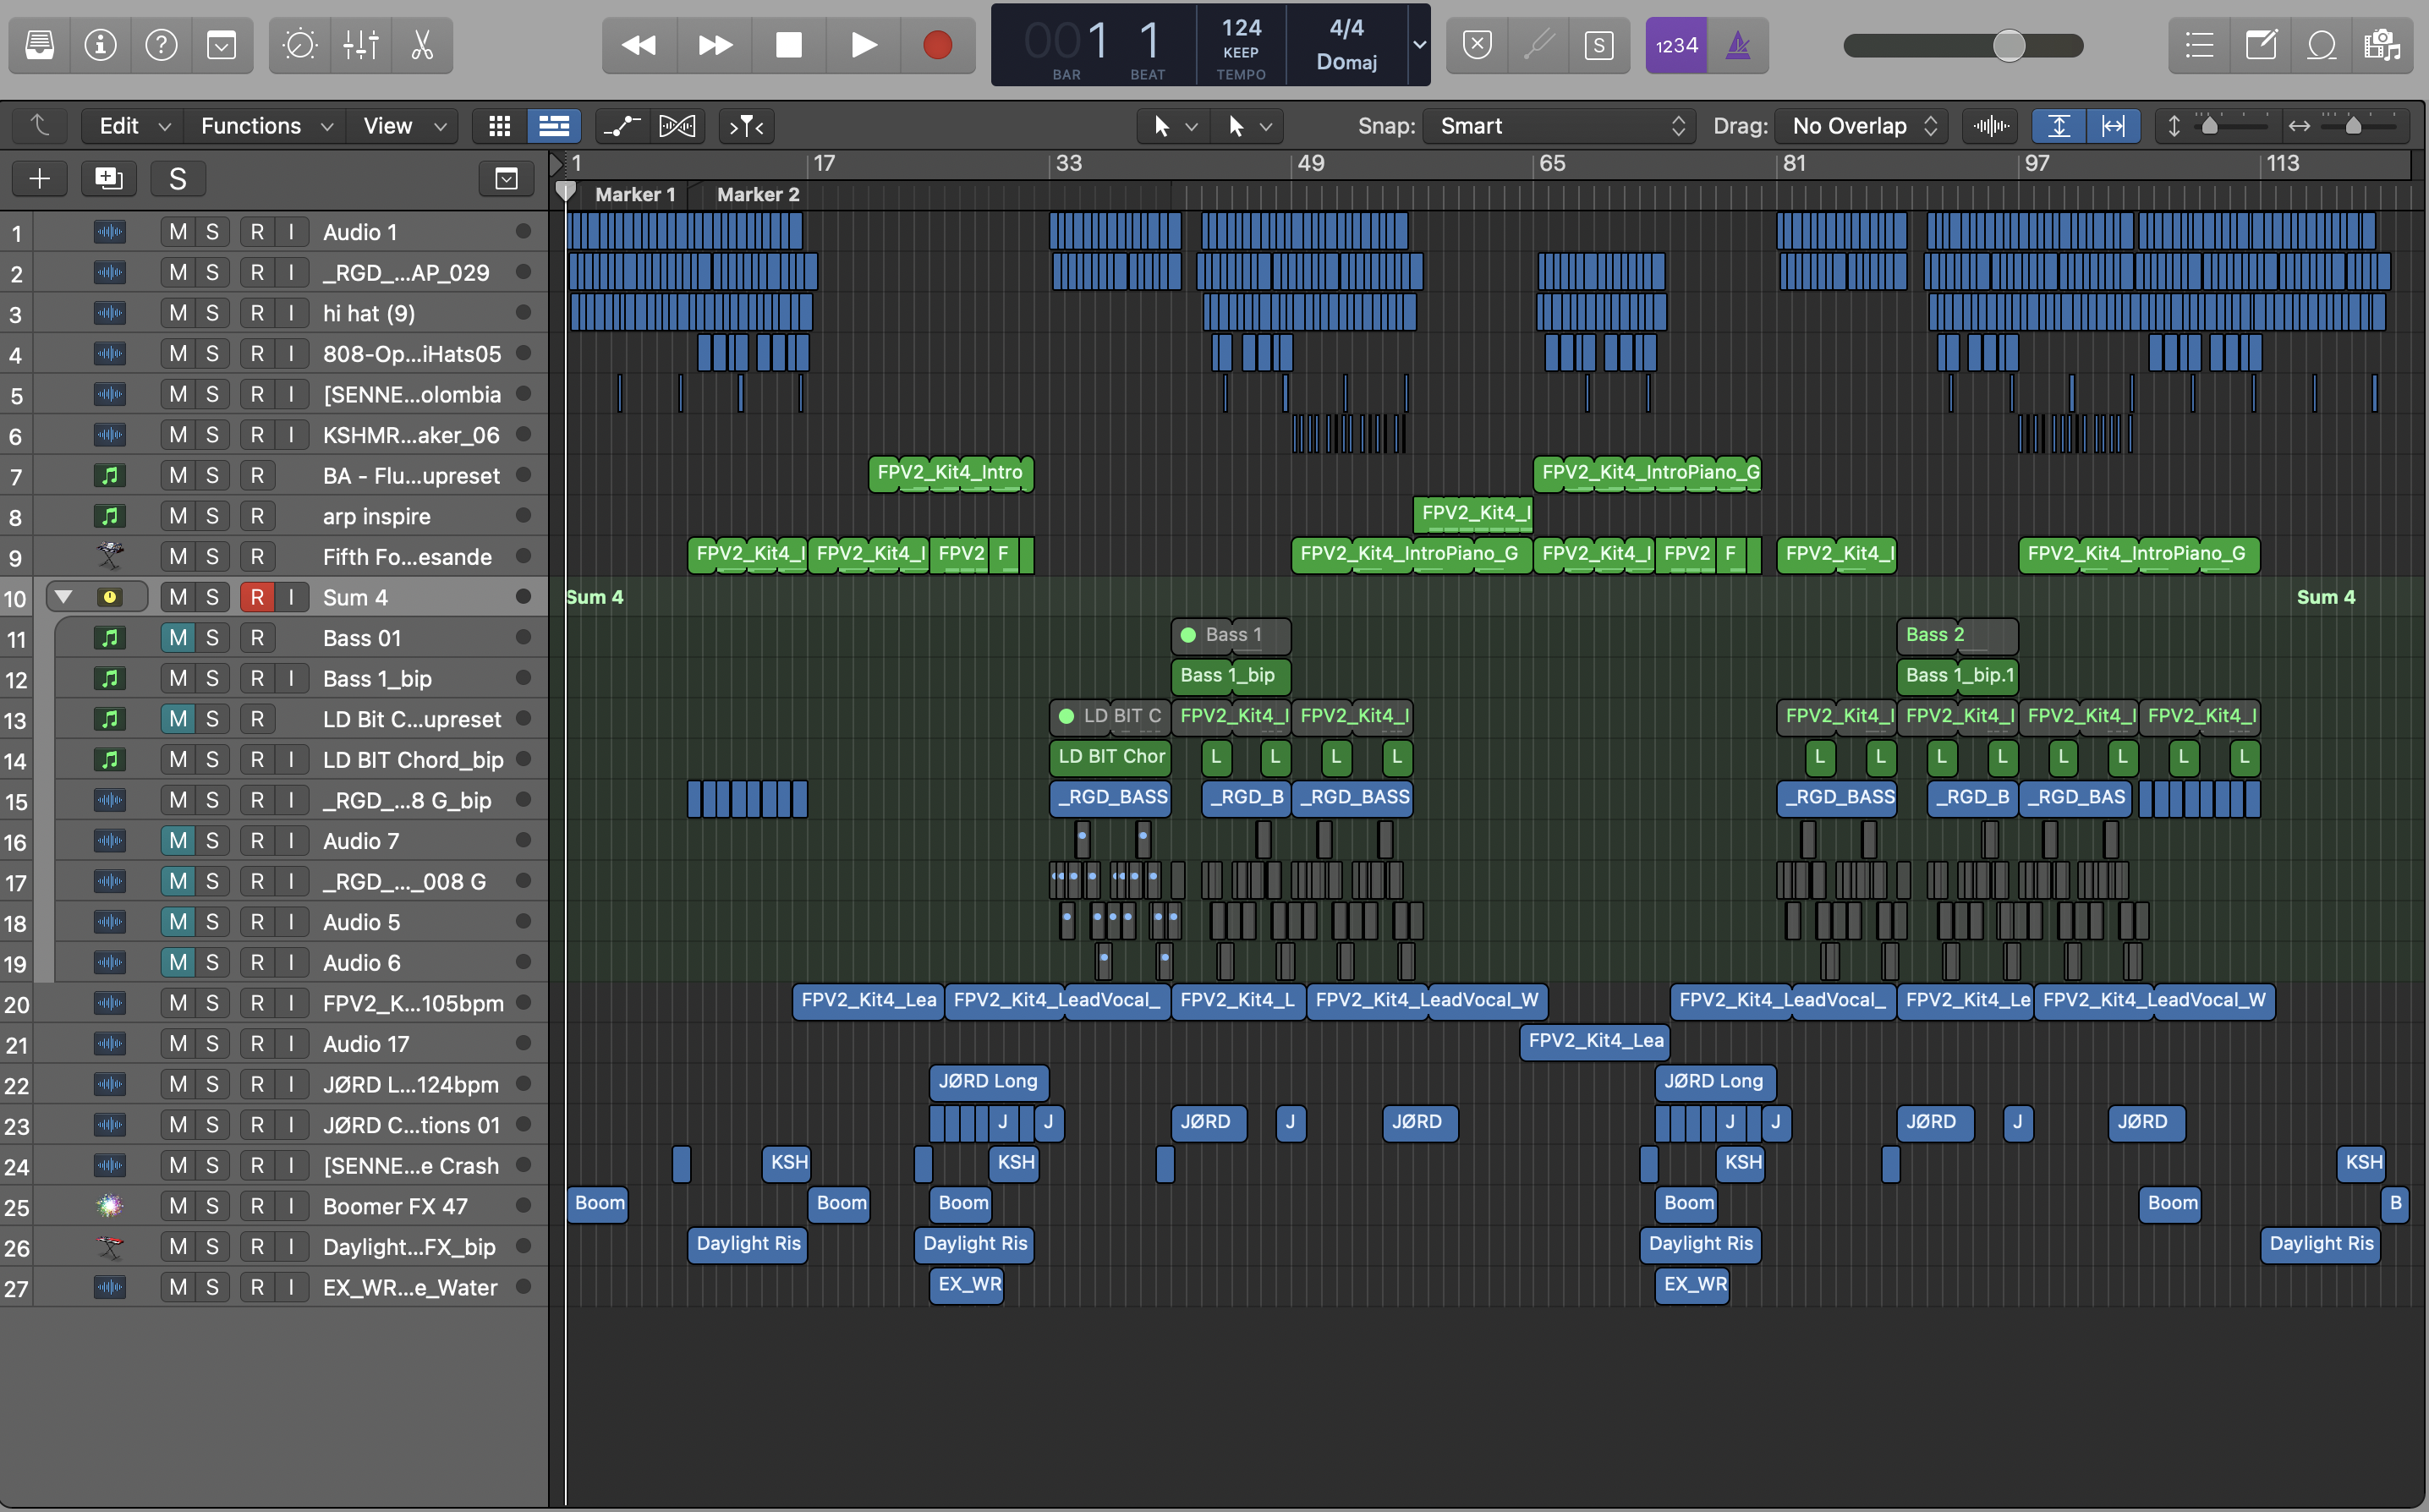
Task: Open the List Editors button
Action: point(2199,45)
